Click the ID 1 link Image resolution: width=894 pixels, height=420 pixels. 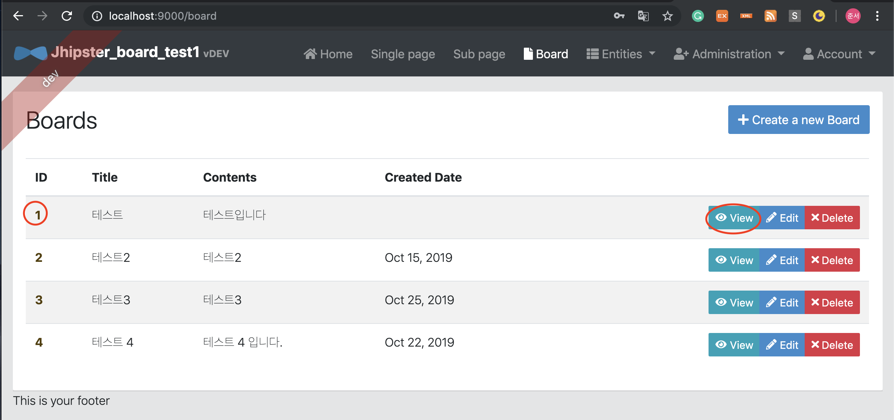point(38,215)
